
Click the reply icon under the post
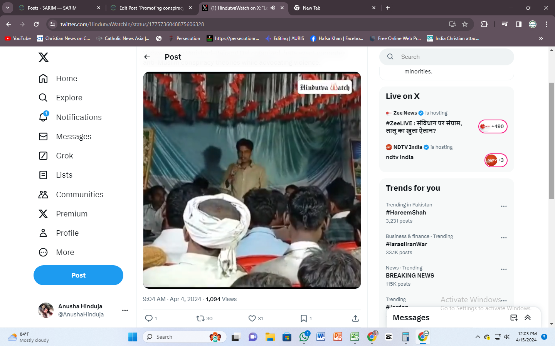pos(149,318)
